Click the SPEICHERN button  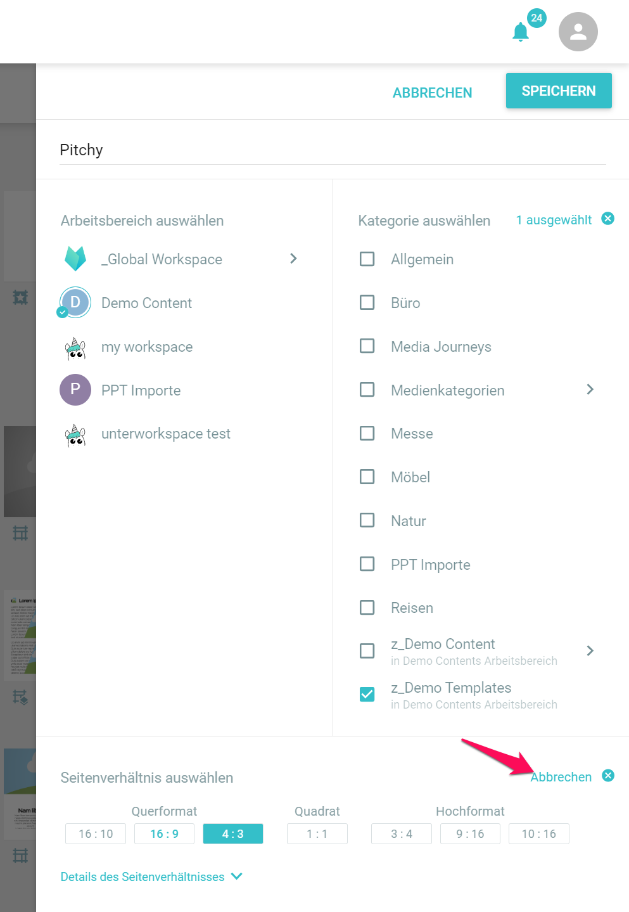tap(559, 91)
